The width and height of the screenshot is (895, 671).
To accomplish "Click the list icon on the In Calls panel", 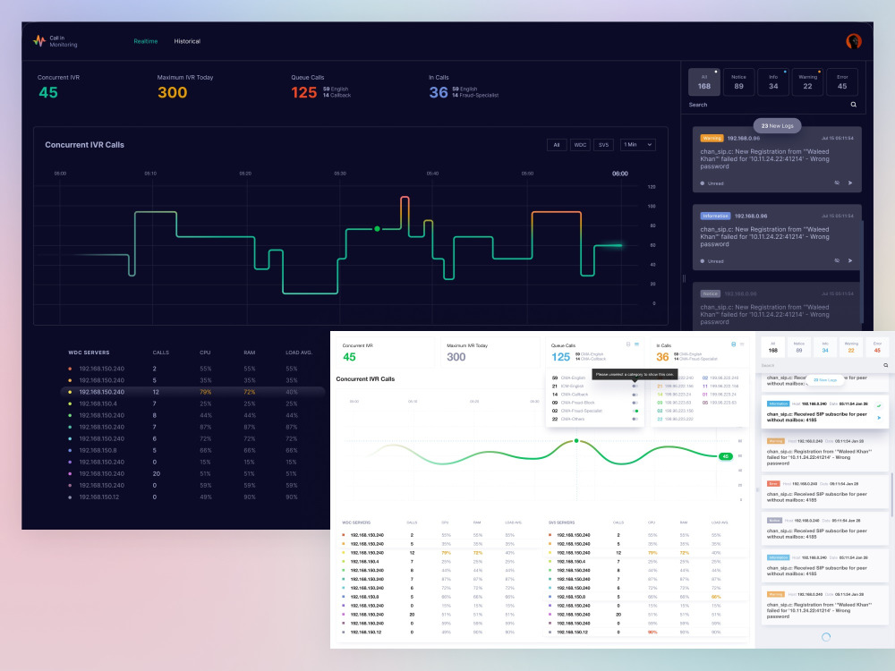I will coord(740,344).
